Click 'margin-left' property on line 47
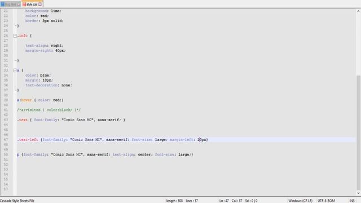Screen dimensions: 361x203 (181, 140)
